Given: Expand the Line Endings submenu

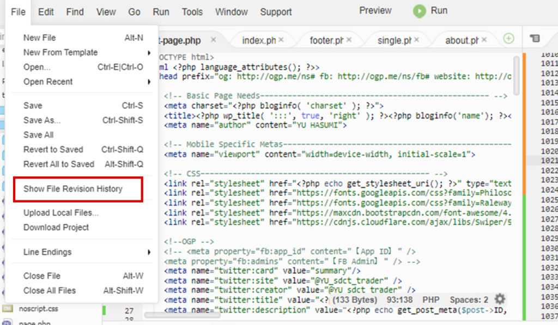Looking at the screenshot, I should click(47, 252).
